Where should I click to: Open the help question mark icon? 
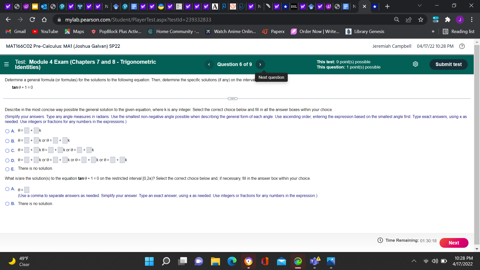[x=462, y=46]
